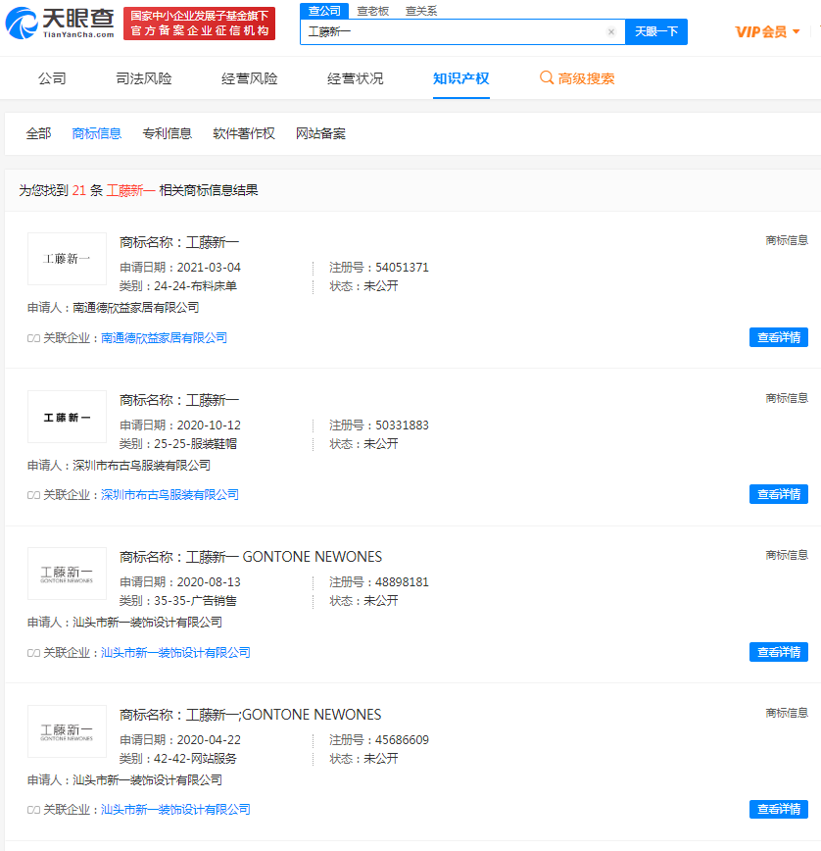Open 深圳市布古鸟服装有限公司 related company link
This screenshot has height=851, width=821.
tap(169, 495)
